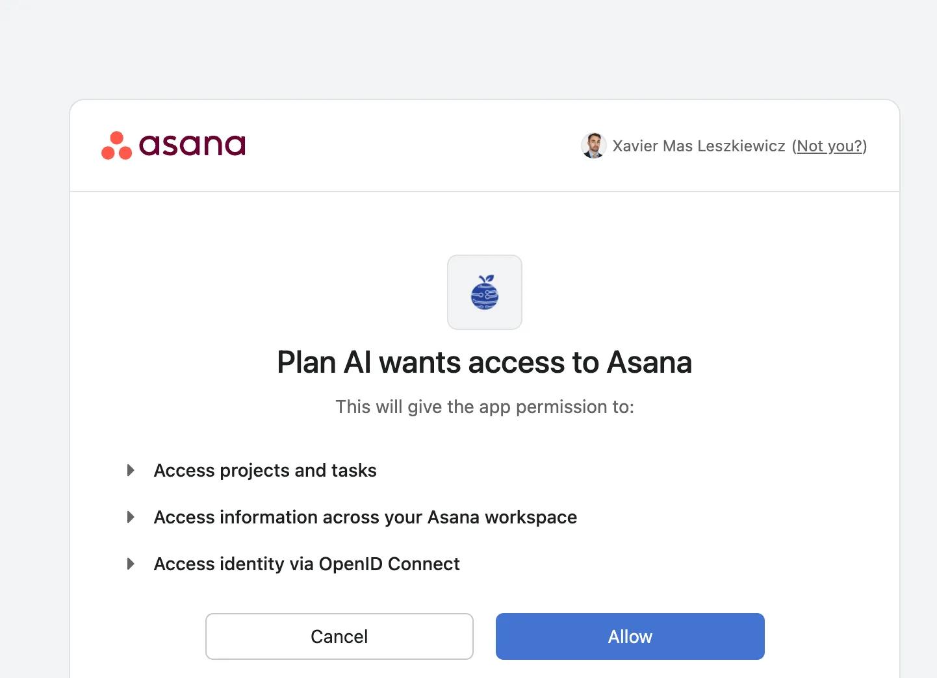Viewport: 937px width, 678px height.
Task: Click 'Access identity via OpenID Connect' label
Action: pos(307,564)
